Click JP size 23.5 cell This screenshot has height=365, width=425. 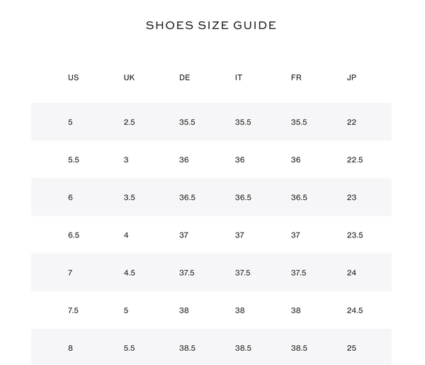pyautogui.click(x=355, y=235)
